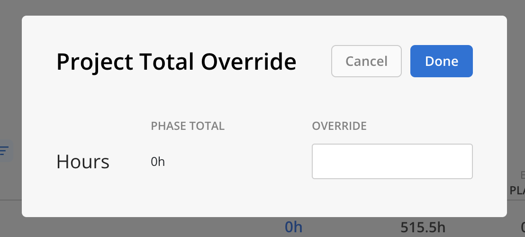Dismiss the Project Total Override dialog via Cancel
The image size is (525, 237).
click(366, 61)
